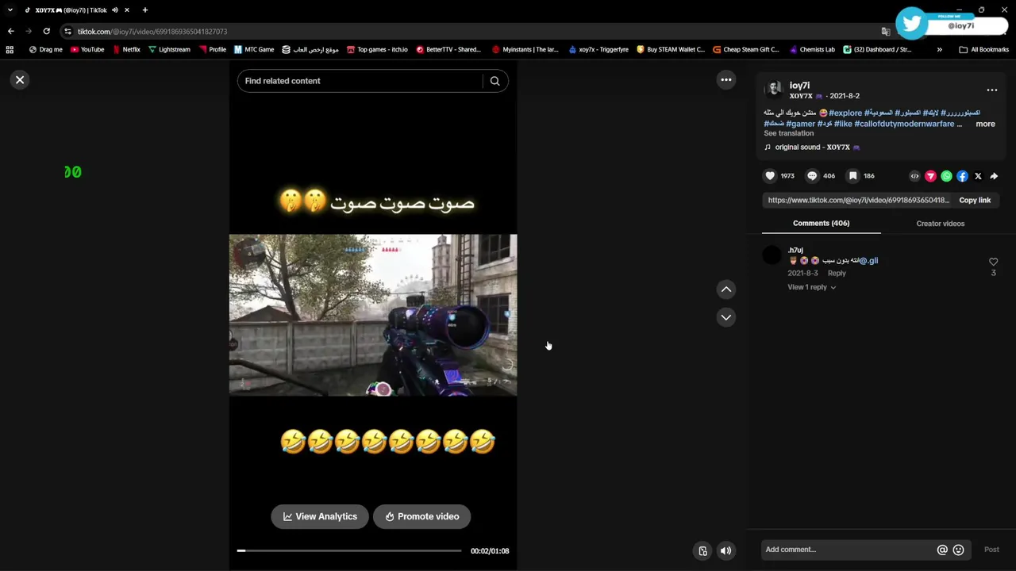Viewport: 1016px width, 571px height.
Task: Mute the tab via speaker icon
Action: pyautogui.click(x=115, y=10)
